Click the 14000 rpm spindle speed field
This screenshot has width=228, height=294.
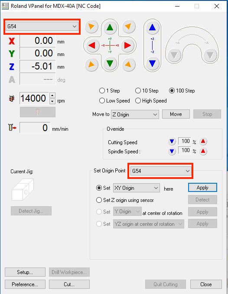click(34, 98)
